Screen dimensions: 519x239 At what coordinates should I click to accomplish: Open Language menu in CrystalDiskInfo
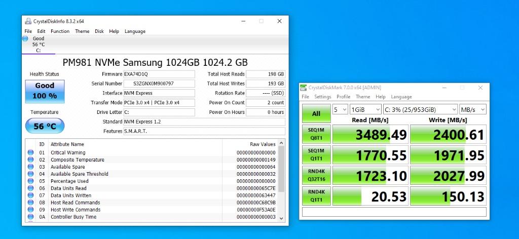coord(135,31)
